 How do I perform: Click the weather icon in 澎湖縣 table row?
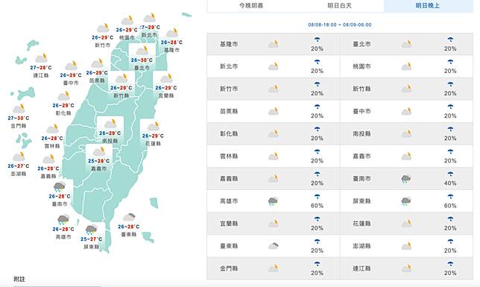406,246
